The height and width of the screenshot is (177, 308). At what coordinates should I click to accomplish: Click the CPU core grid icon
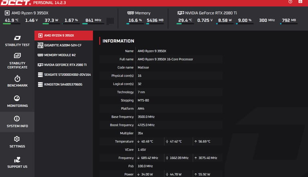110,21
